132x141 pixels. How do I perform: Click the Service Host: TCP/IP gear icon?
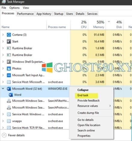[x=9, y=128]
